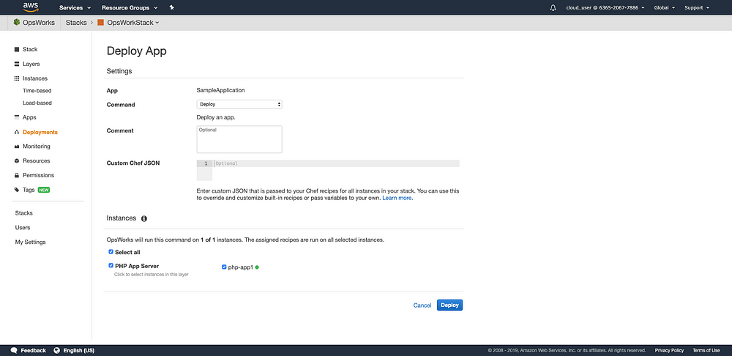The height and width of the screenshot is (356, 732).
Task: Click the Tags label icon
Action: [x=17, y=190]
